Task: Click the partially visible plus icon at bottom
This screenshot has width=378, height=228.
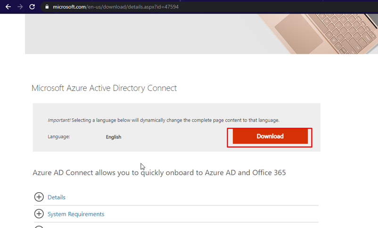Action: click(x=39, y=227)
